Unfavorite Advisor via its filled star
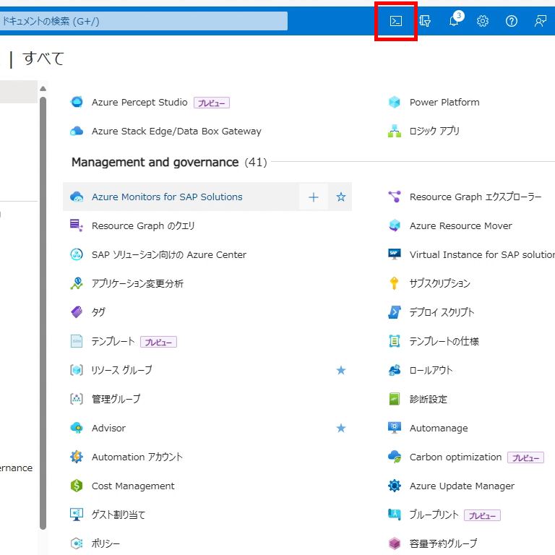This screenshot has width=555, height=555. [x=341, y=428]
